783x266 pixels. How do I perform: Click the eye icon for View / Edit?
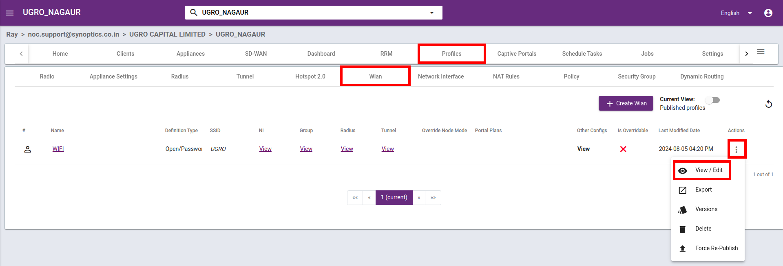(x=683, y=171)
